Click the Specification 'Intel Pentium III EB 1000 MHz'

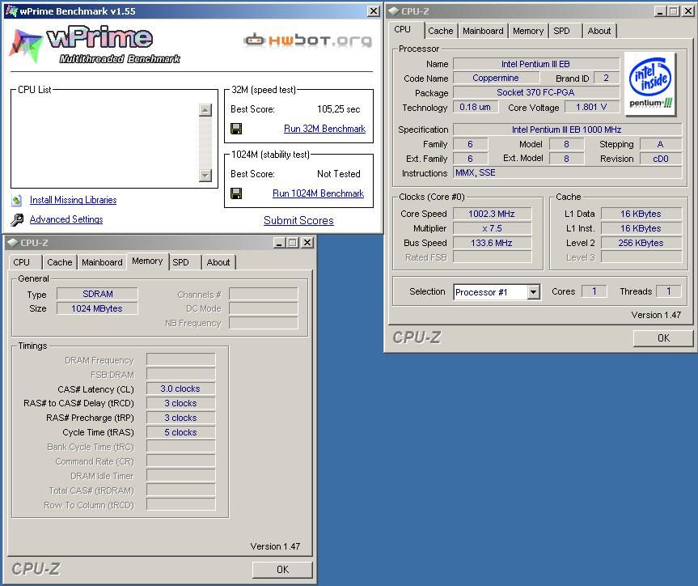pyautogui.click(x=567, y=130)
